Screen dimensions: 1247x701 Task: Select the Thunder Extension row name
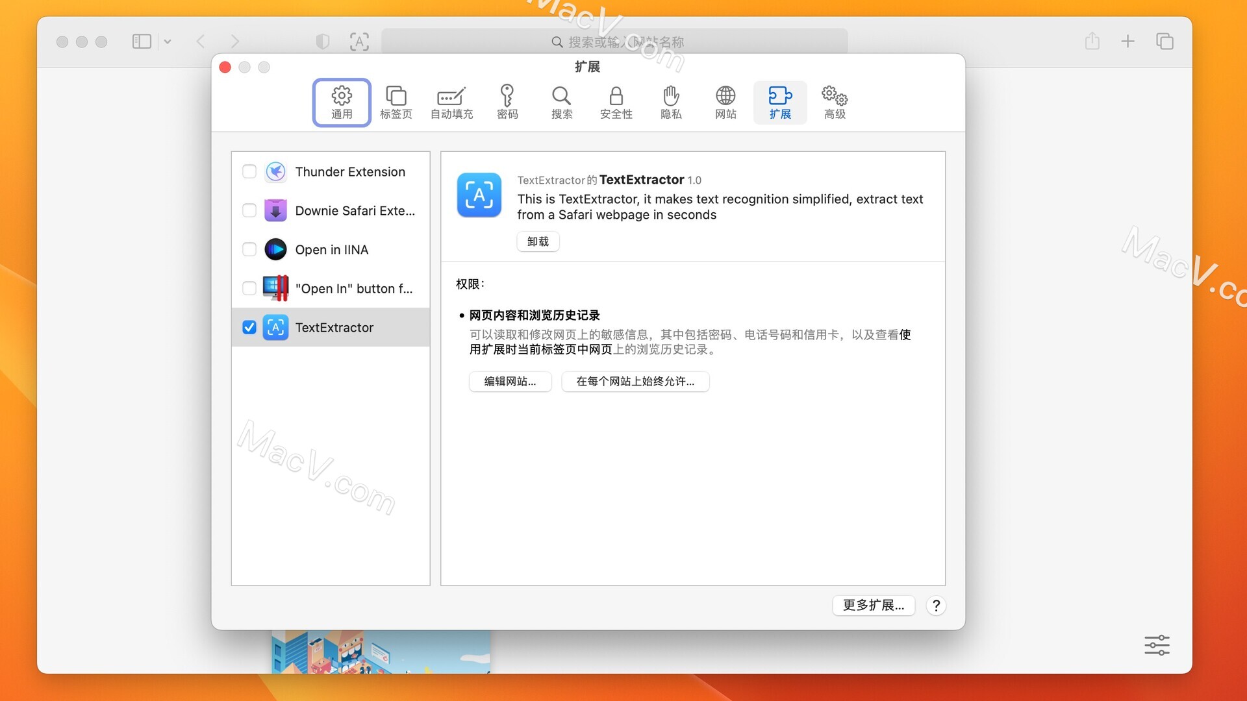pyautogui.click(x=350, y=171)
